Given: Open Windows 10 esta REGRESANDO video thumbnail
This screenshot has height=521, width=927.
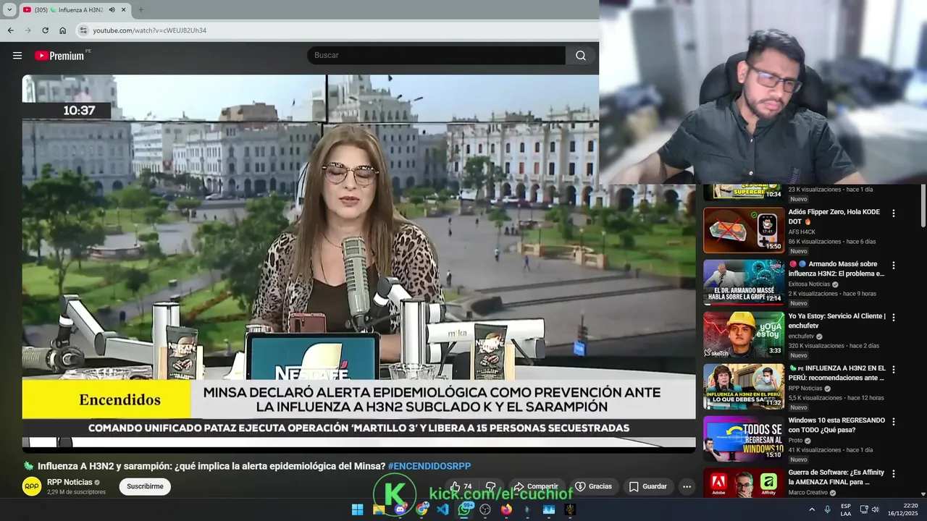Looking at the screenshot, I should (744, 439).
